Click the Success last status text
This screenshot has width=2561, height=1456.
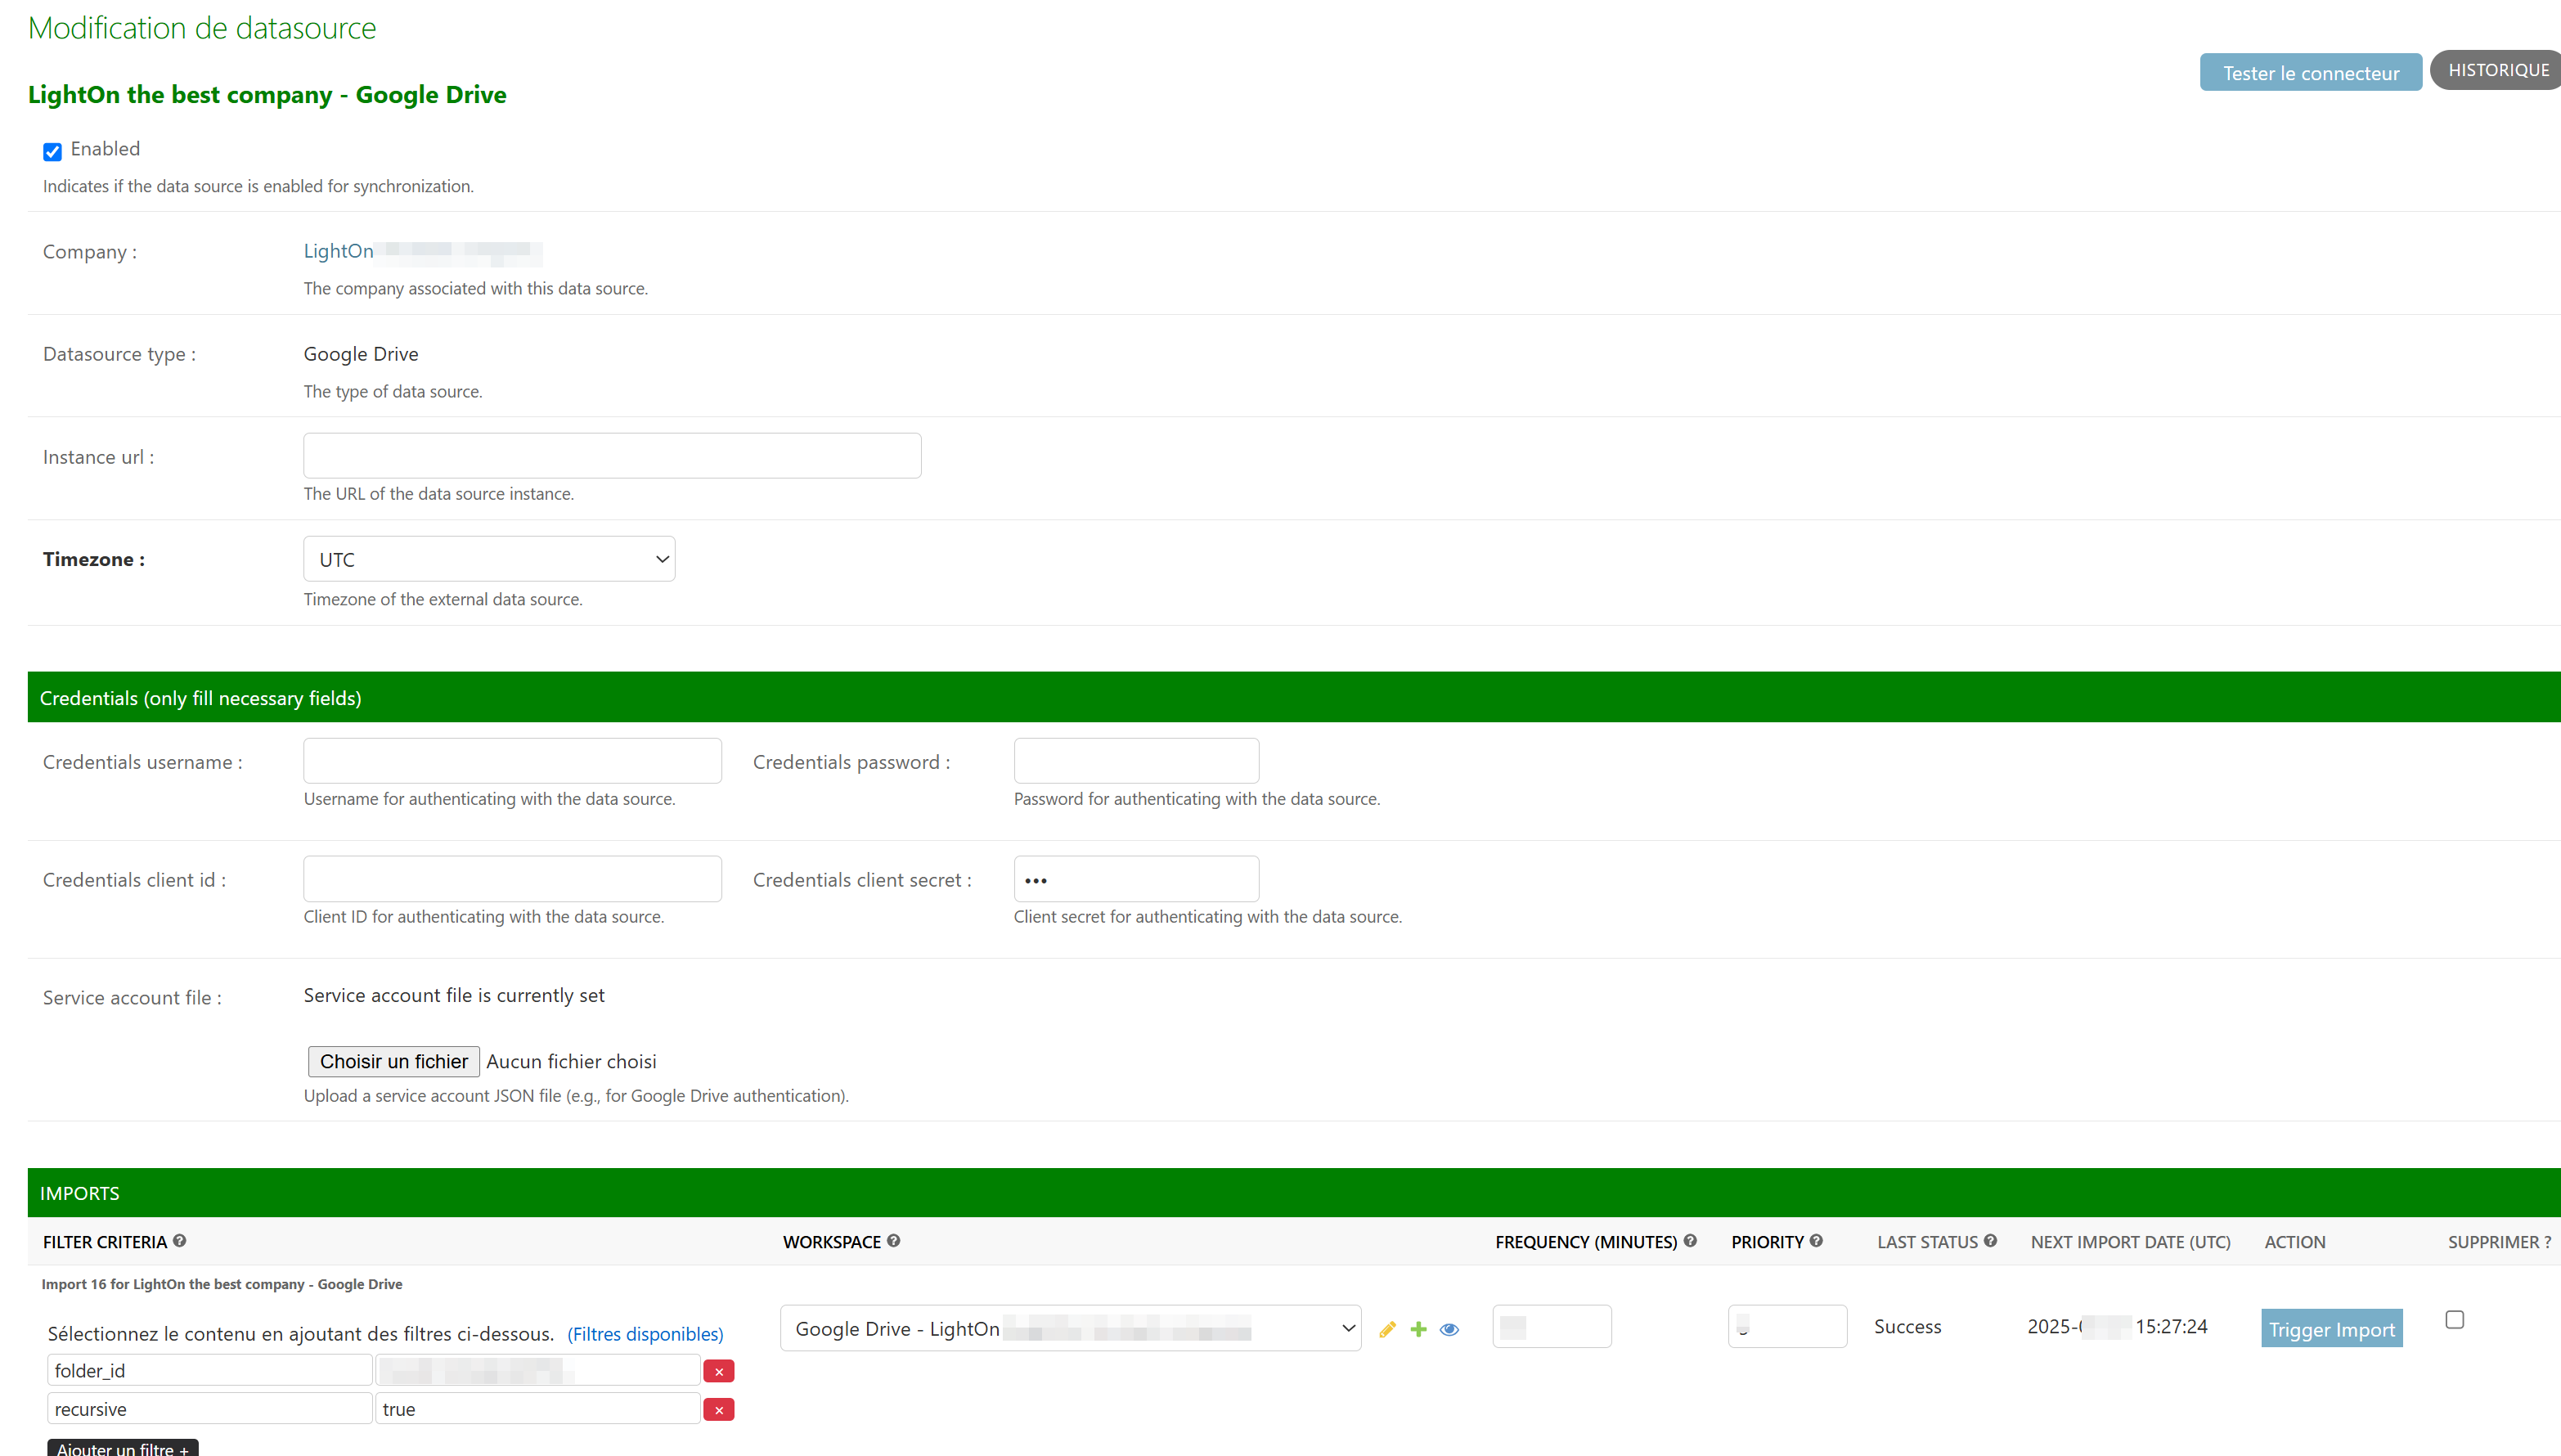pyautogui.click(x=1907, y=1326)
